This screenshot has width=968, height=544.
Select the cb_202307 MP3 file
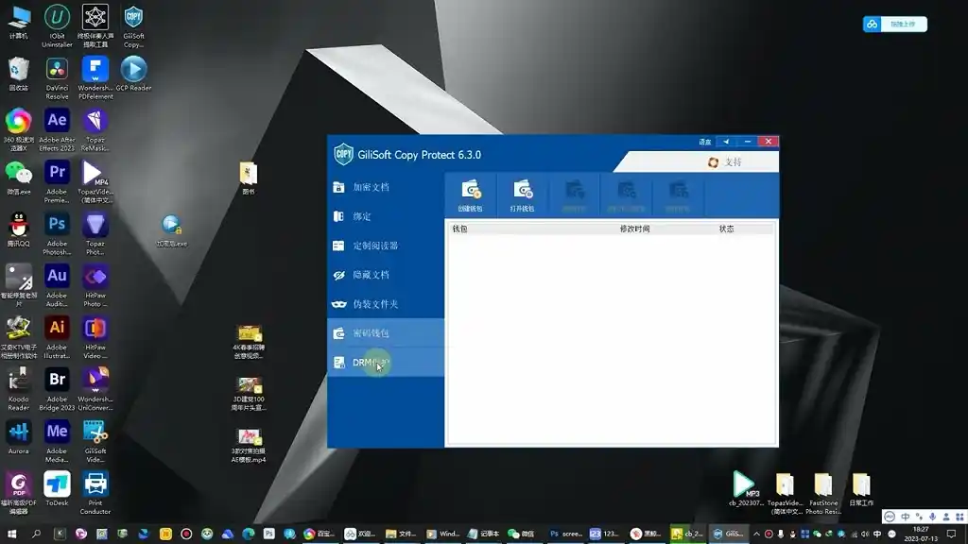coord(746,488)
